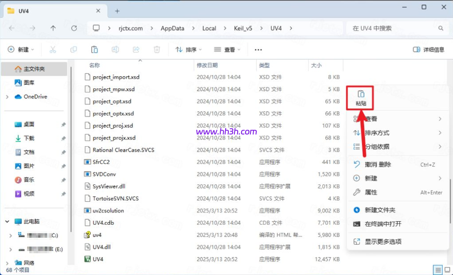Click Keil_v5 in the address breadcrumb
453x275 pixels.
[x=243, y=28]
